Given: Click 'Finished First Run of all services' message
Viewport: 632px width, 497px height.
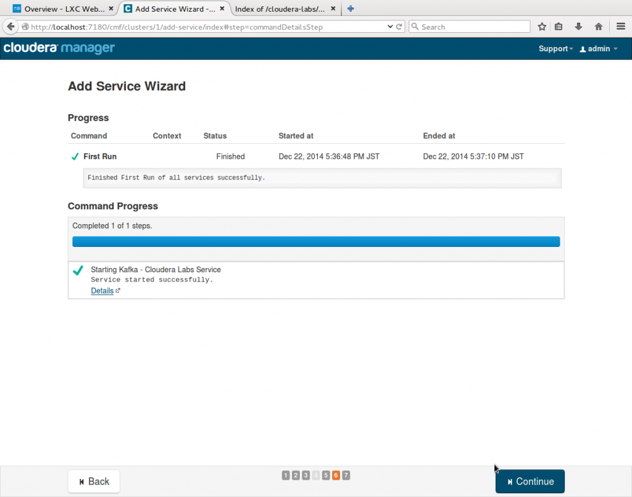Looking at the screenshot, I should pyautogui.click(x=176, y=178).
